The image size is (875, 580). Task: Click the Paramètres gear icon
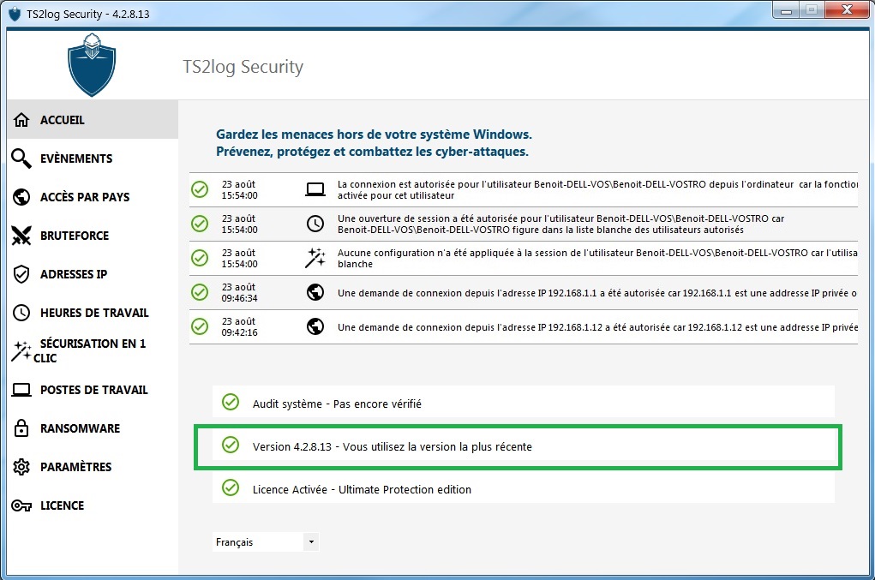click(21, 467)
